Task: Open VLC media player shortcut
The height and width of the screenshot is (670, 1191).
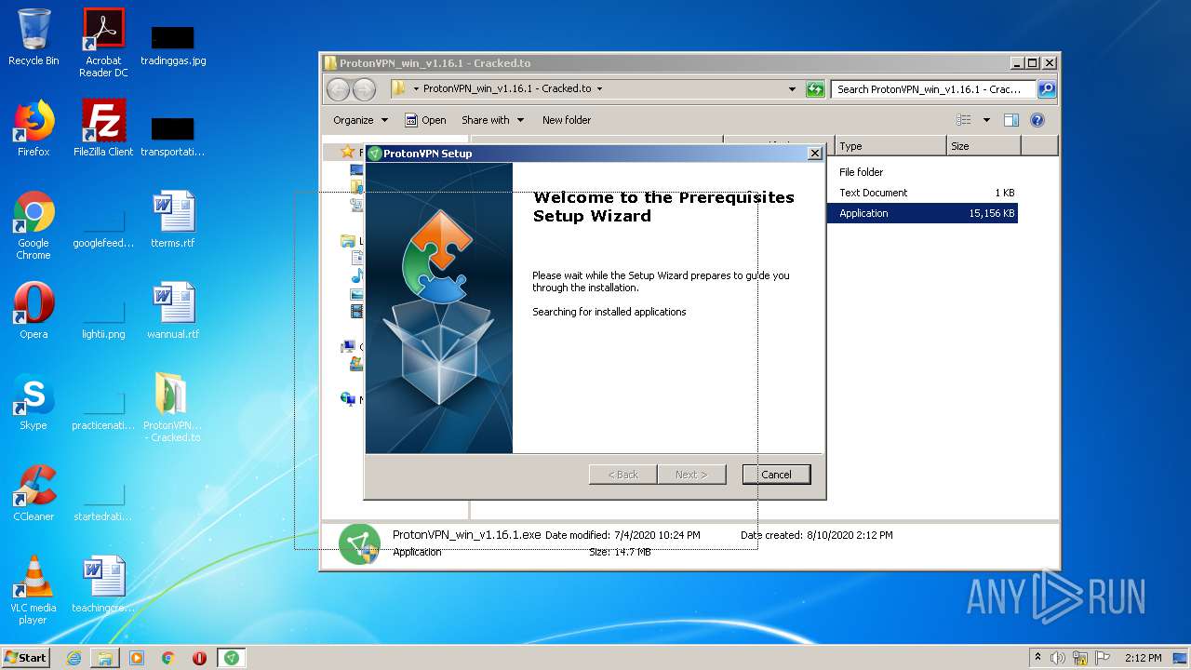Action: click(x=33, y=590)
